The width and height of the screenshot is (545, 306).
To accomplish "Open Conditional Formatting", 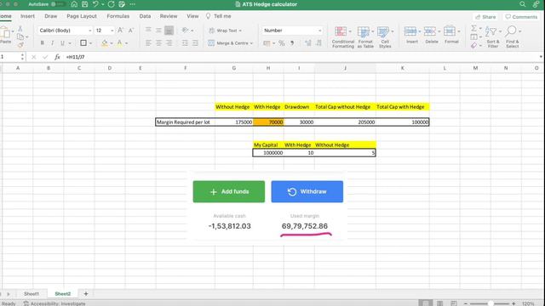I will (x=342, y=37).
